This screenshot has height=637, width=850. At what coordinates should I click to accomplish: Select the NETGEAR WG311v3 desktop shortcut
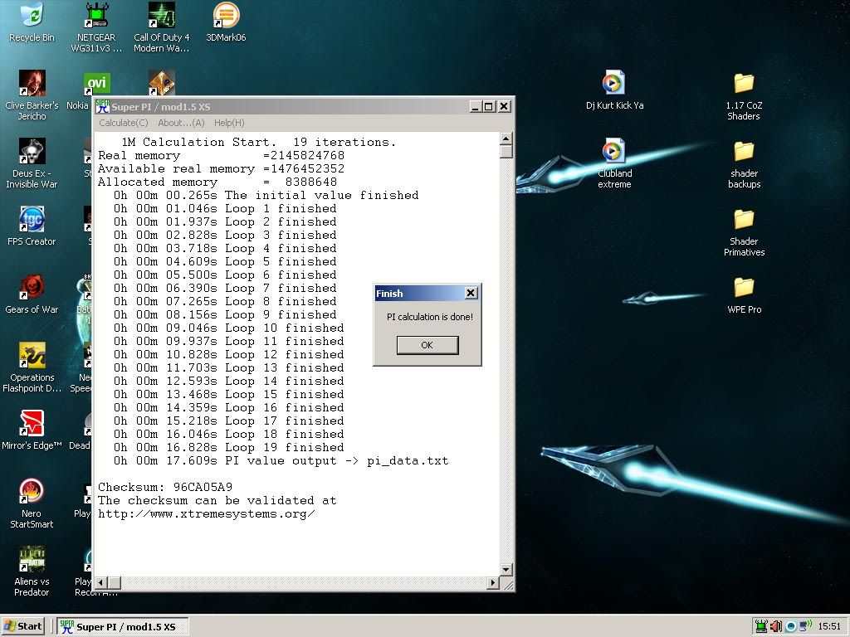tap(96, 27)
